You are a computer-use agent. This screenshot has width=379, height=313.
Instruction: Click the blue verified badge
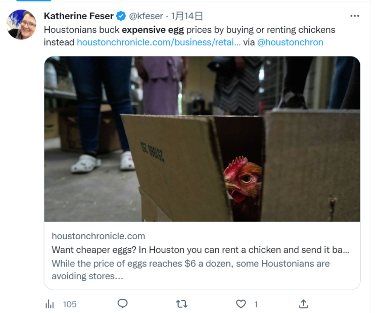click(122, 16)
